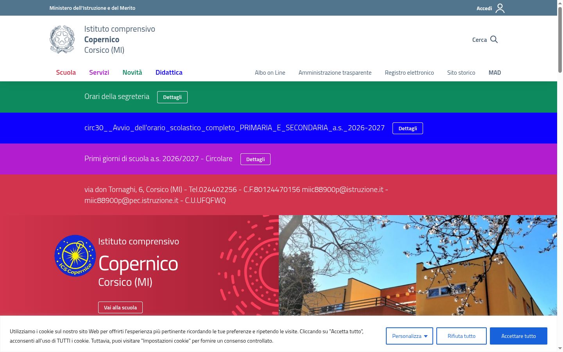Click Dettagli for circ30 orario scolastico

tap(408, 128)
